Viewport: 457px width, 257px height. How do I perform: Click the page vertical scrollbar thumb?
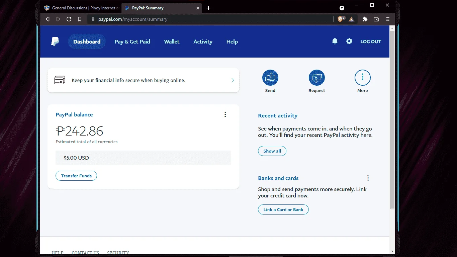392,120
